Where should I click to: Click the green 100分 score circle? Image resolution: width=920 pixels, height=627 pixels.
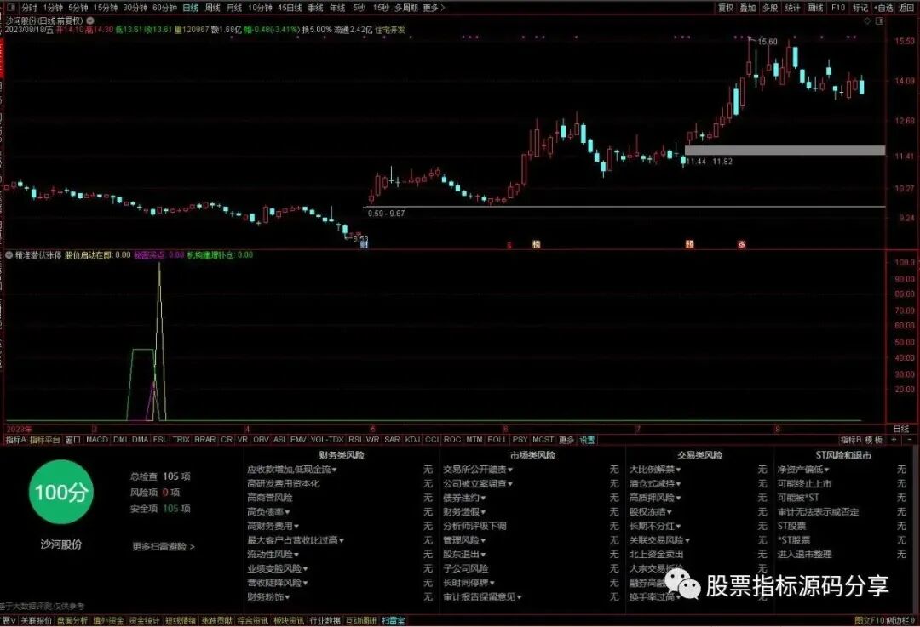[61, 492]
